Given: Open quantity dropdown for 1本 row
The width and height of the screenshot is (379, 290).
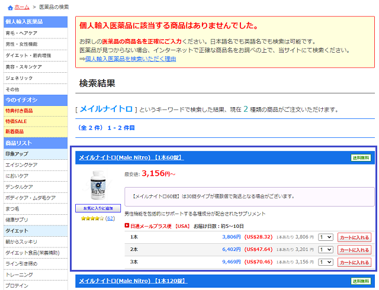Looking at the screenshot, I should (x=326, y=237).
